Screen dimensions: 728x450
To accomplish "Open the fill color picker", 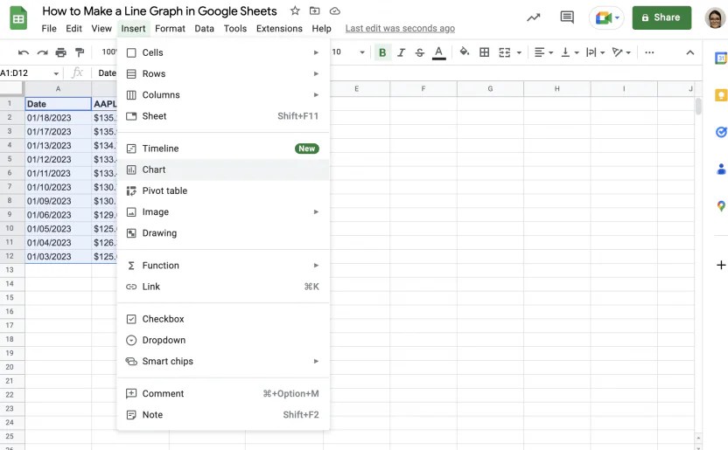I will tap(465, 52).
